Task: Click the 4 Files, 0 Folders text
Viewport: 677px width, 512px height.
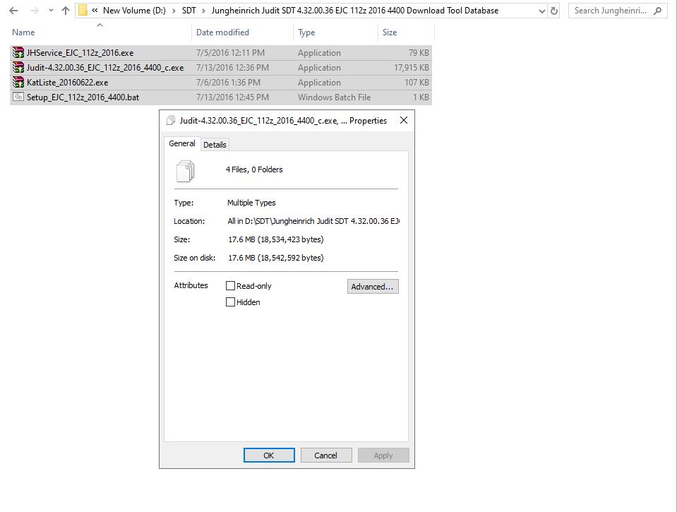Action: pos(254,169)
